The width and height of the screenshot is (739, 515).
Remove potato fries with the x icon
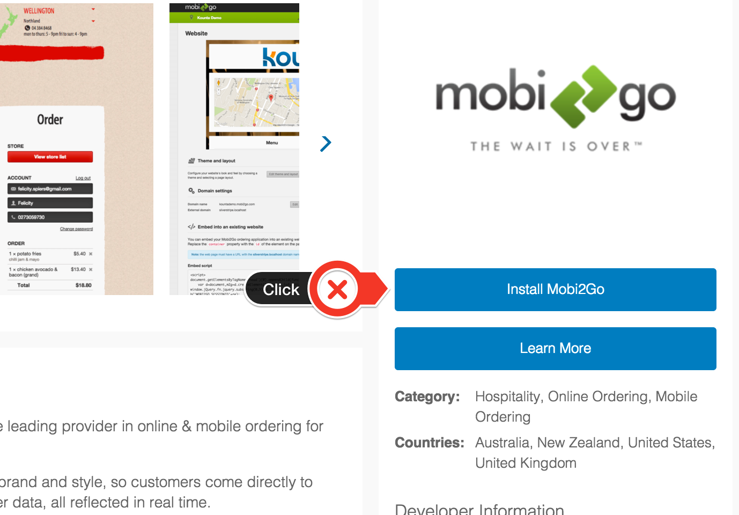(91, 254)
